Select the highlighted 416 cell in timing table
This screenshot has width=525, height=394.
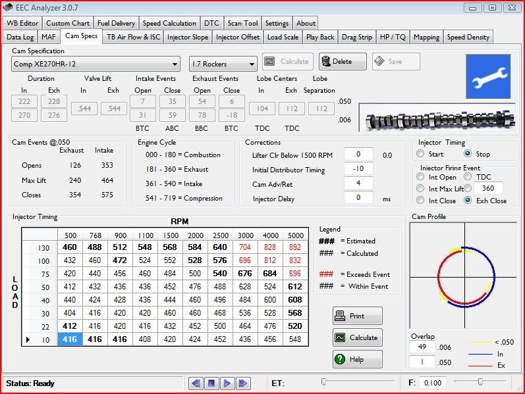pos(69,339)
